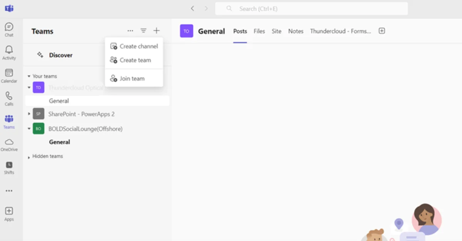This screenshot has height=241, width=462.
Task: Click the search magnifier icon
Action: click(x=229, y=8)
